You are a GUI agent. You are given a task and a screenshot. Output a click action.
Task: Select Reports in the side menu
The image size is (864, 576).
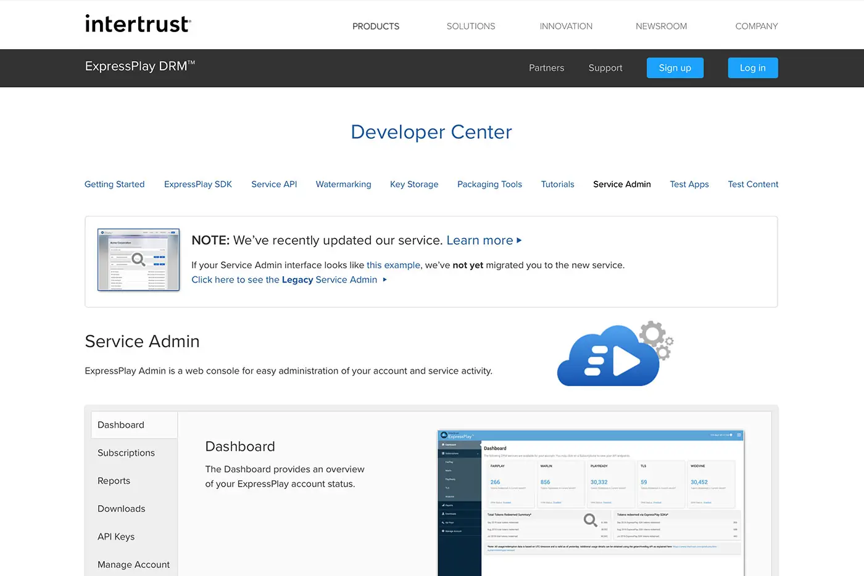(135, 481)
